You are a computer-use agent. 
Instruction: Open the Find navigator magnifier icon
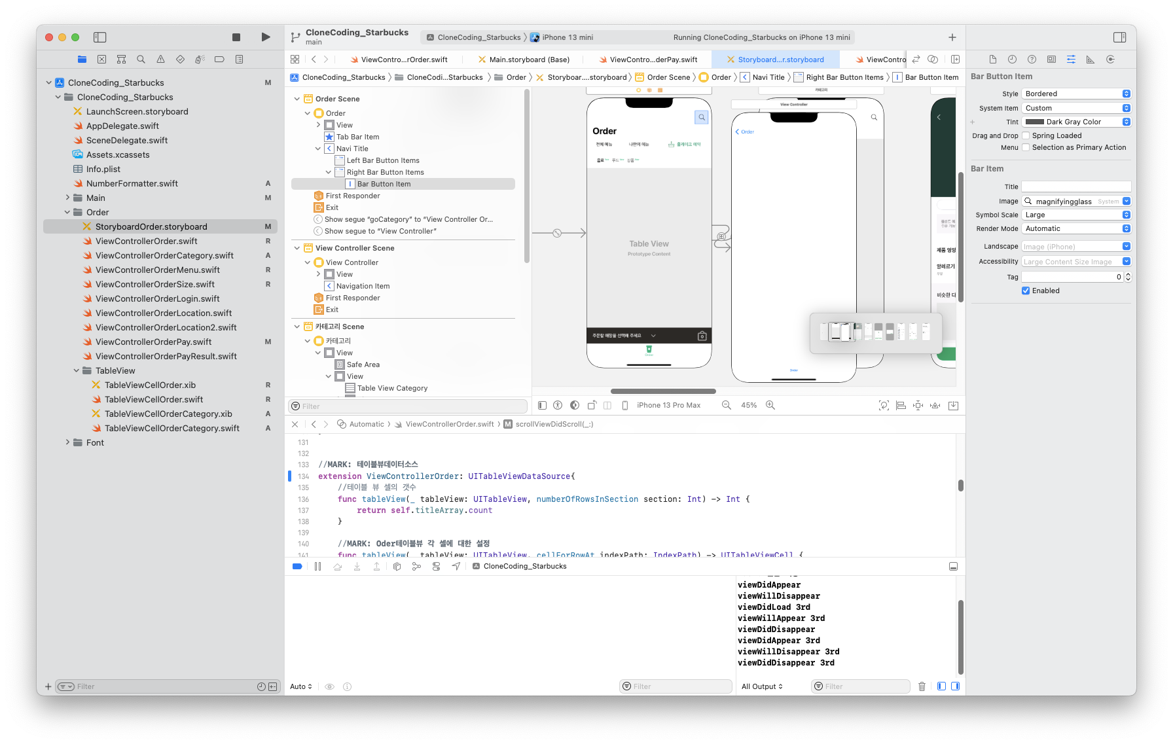click(x=141, y=60)
